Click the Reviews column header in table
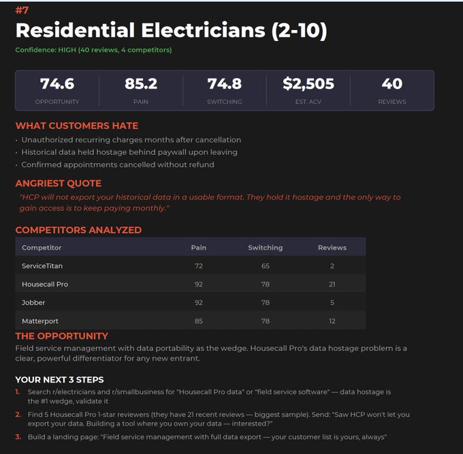Viewport: 463px width, 454px height. click(x=332, y=247)
